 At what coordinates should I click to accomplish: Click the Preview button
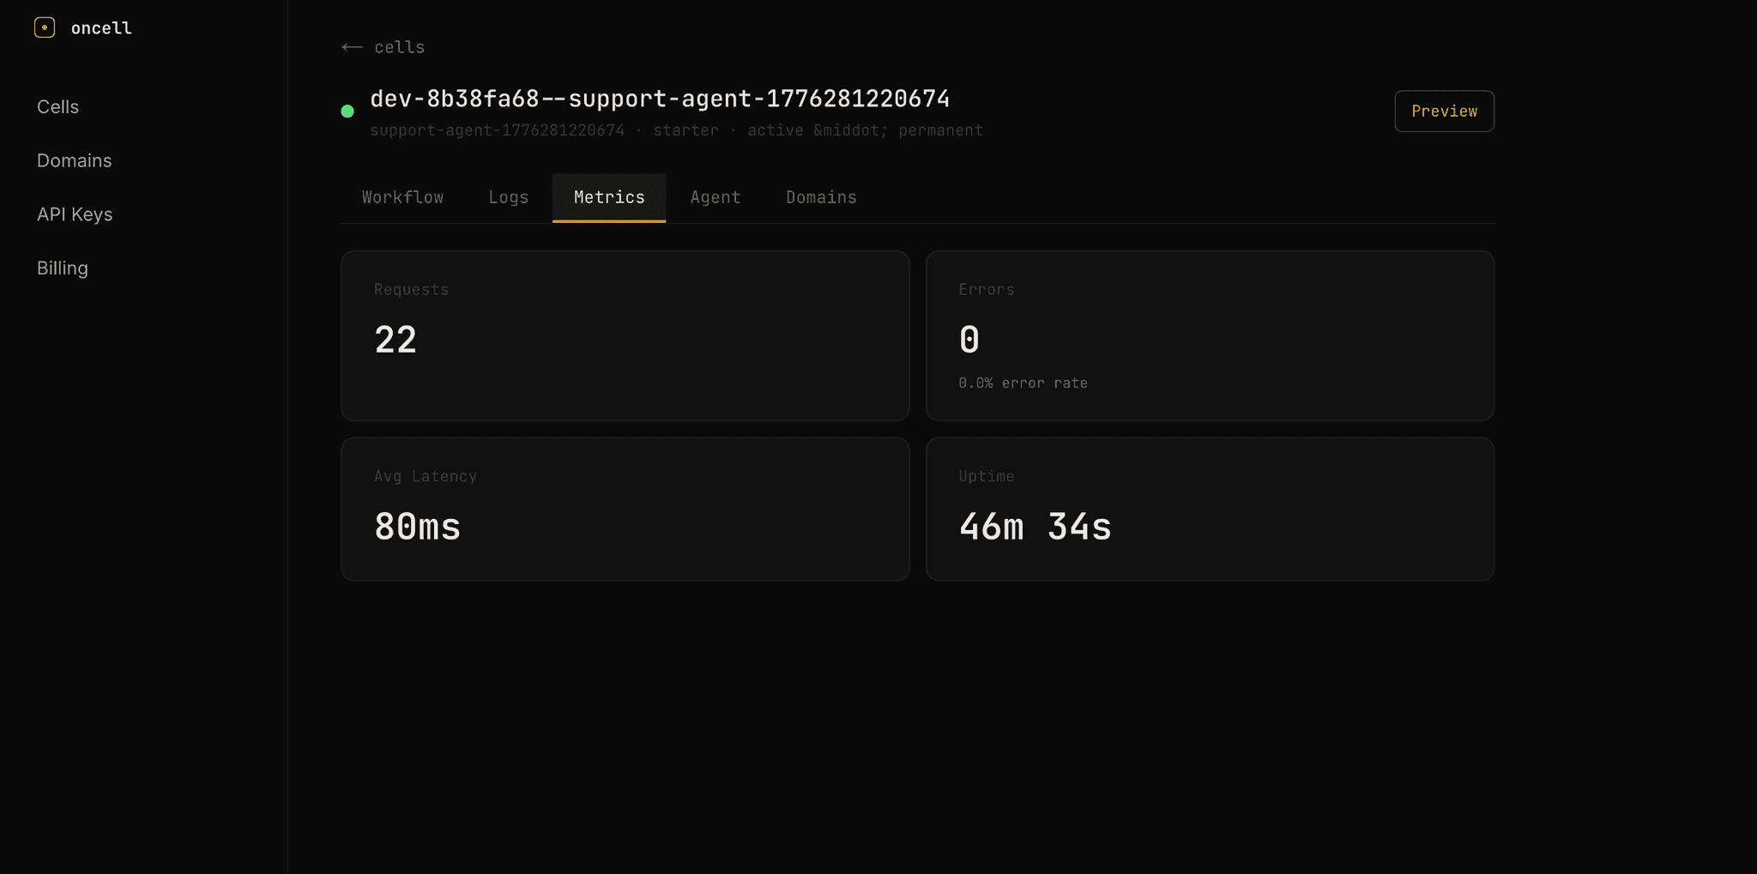click(1444, 112)
